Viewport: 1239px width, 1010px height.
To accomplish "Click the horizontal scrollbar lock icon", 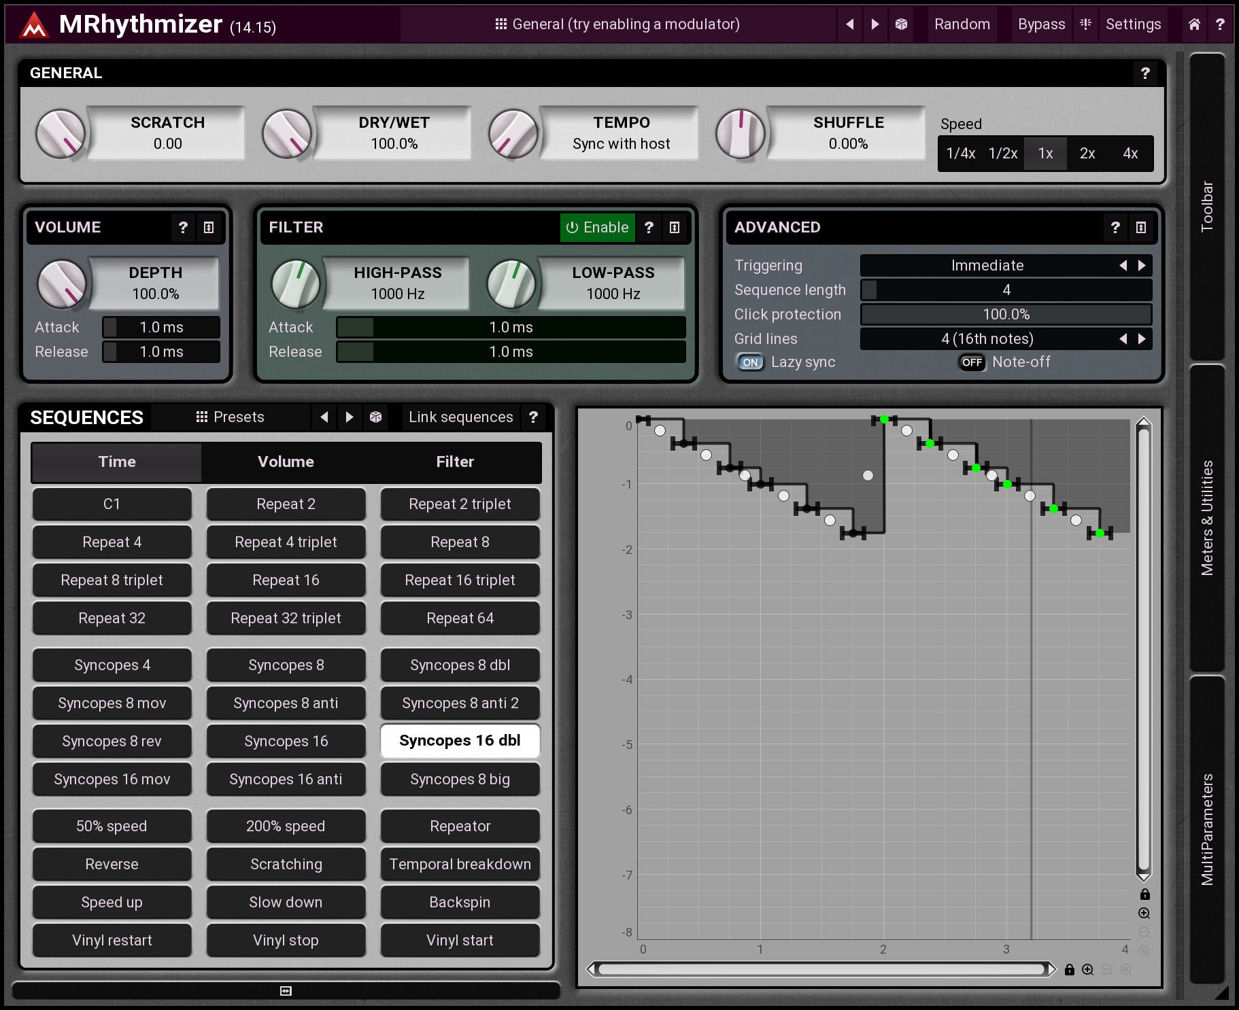I will pyautogui.click(x=1070, y=970).
